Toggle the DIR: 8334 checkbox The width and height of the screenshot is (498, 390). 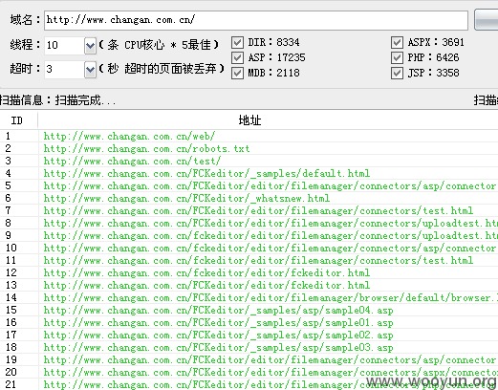(x=237, y=42)
